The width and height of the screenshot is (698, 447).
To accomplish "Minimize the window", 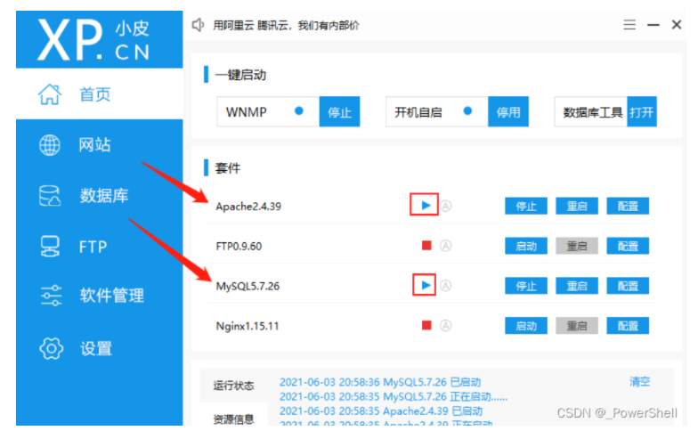I will click(x=653, y=25).
